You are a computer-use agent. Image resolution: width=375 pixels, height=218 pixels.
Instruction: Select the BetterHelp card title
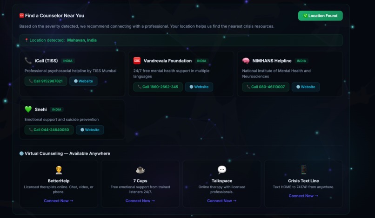tap(59, 181)
